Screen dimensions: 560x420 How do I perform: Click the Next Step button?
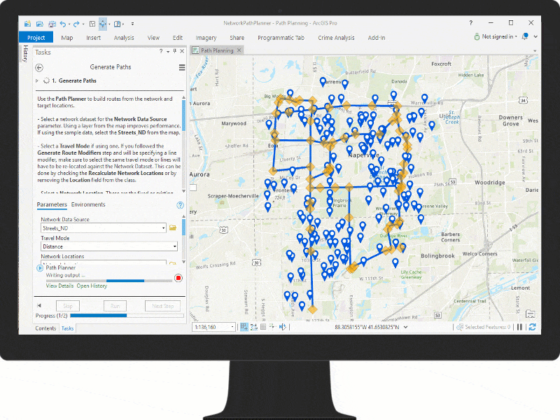coord(163,306)
